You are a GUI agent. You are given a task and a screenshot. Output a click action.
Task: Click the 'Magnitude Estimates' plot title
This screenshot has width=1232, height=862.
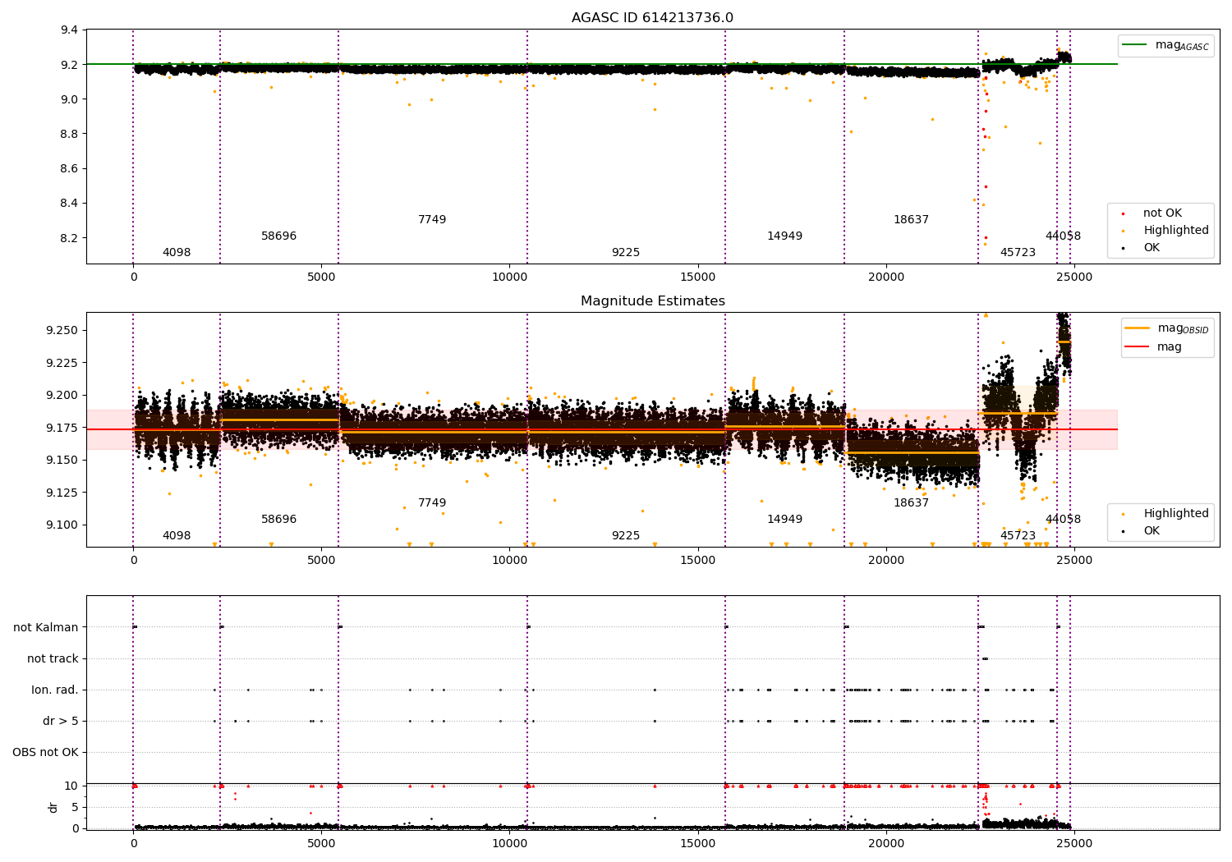(652, 301)
